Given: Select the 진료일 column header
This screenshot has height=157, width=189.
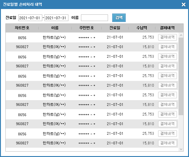Looking at the screenshot, I should coord(115,28).
